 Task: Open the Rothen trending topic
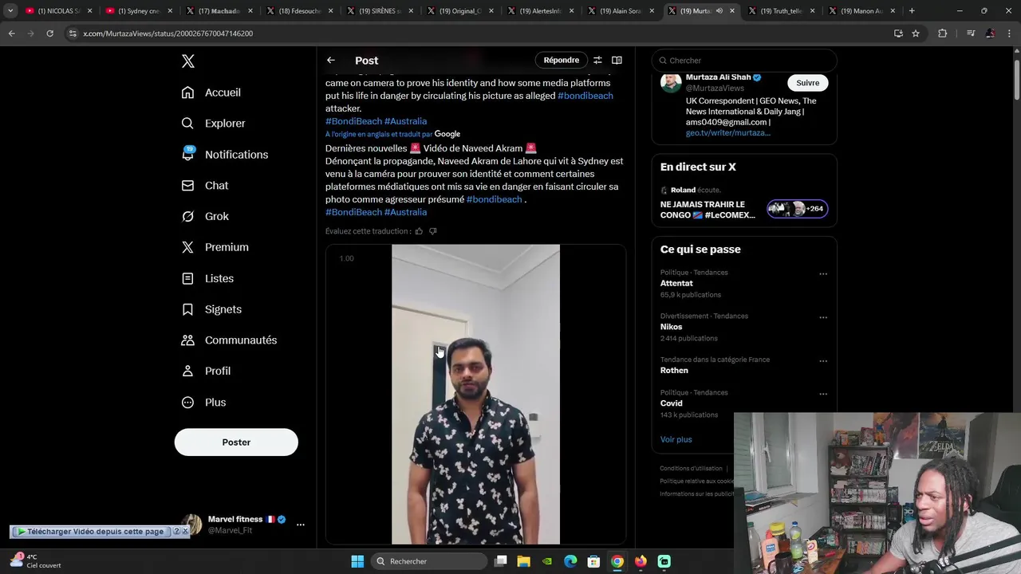674,370
